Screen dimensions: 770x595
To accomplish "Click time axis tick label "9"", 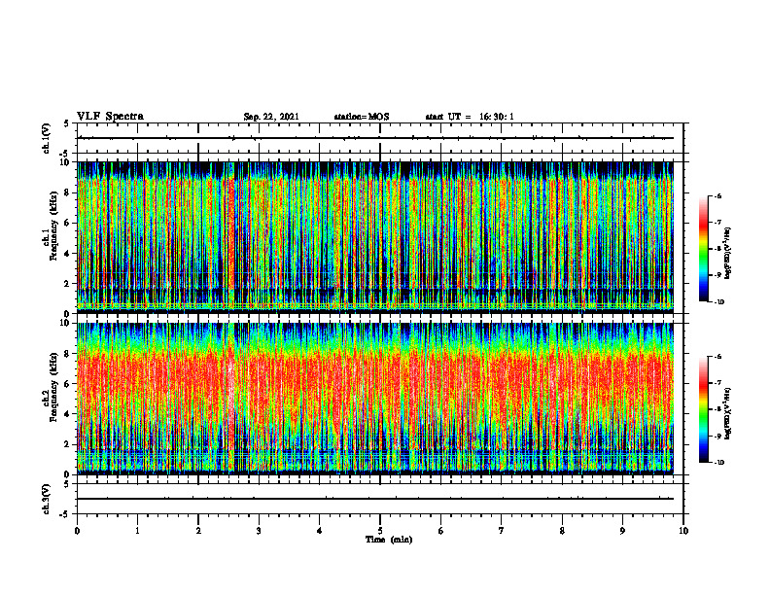I will (x=623, y=531).
